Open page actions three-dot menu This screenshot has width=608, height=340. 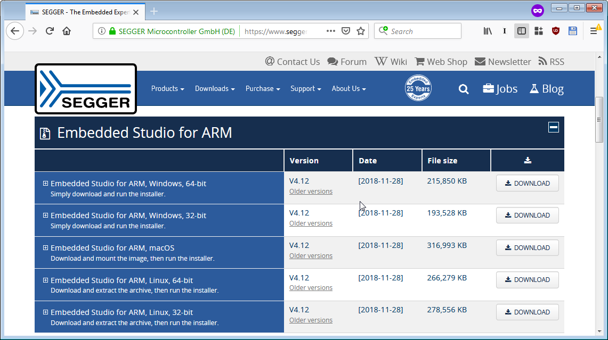(331, 31)
